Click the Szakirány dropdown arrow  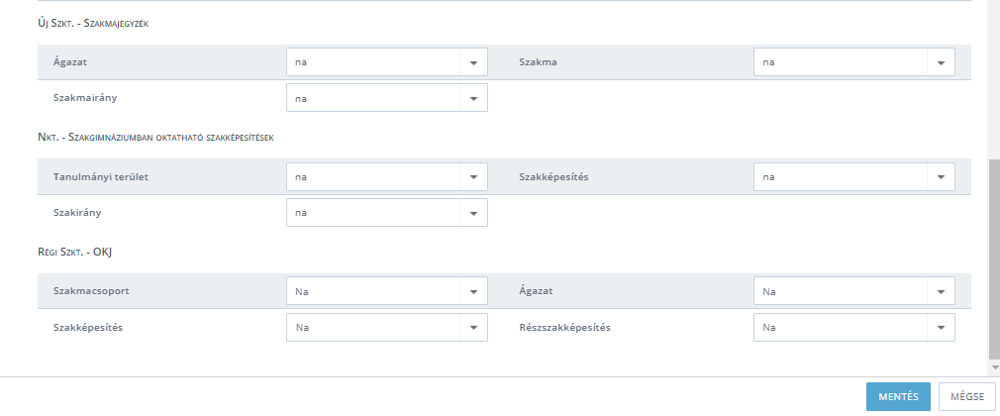coord(473,213)
